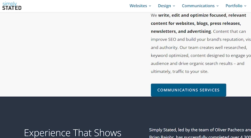The width and height of the screenshot is (251, 138).
Task: Expand the Design menu chevron
Action: (x=174, y=6)
